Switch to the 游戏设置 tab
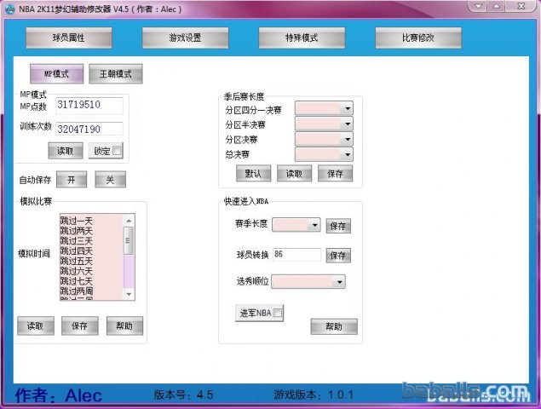Screen dimensions: 541x409 point(184,38)
